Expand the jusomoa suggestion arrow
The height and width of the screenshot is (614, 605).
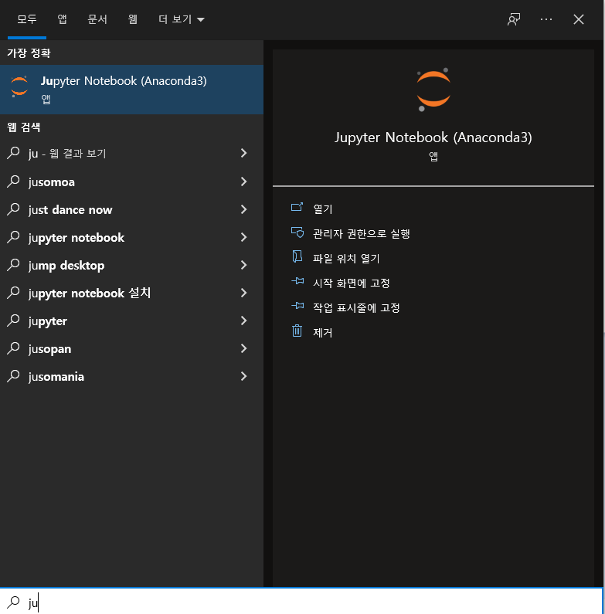243,181
